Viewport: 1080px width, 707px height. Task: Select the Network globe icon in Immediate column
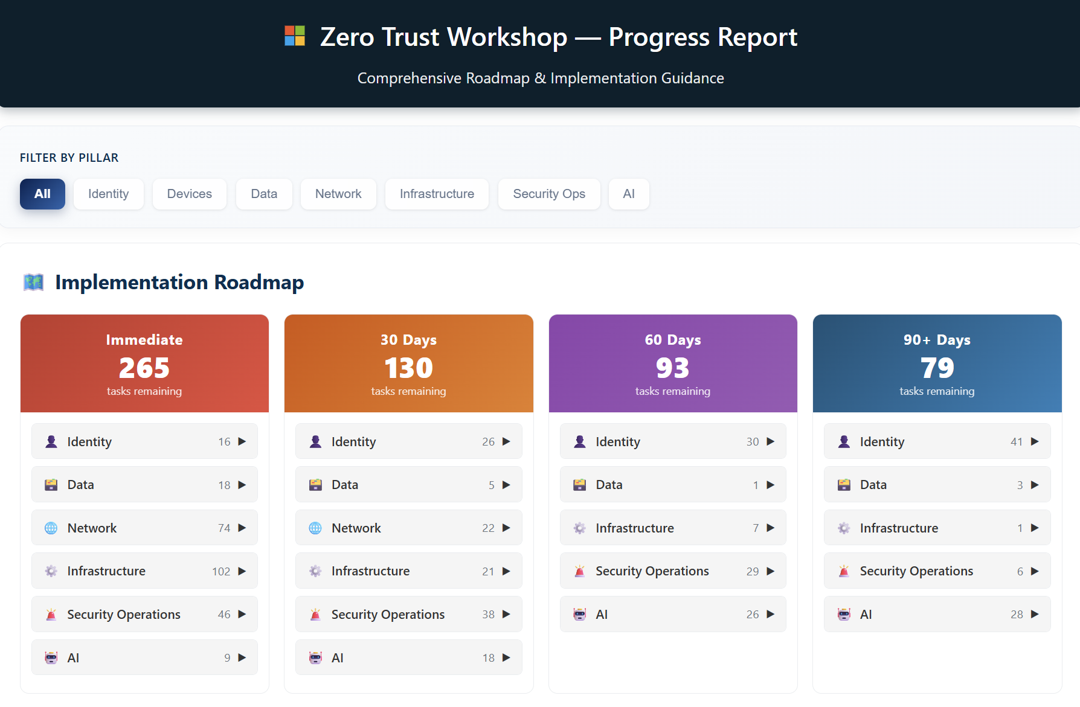coord(51,527)
